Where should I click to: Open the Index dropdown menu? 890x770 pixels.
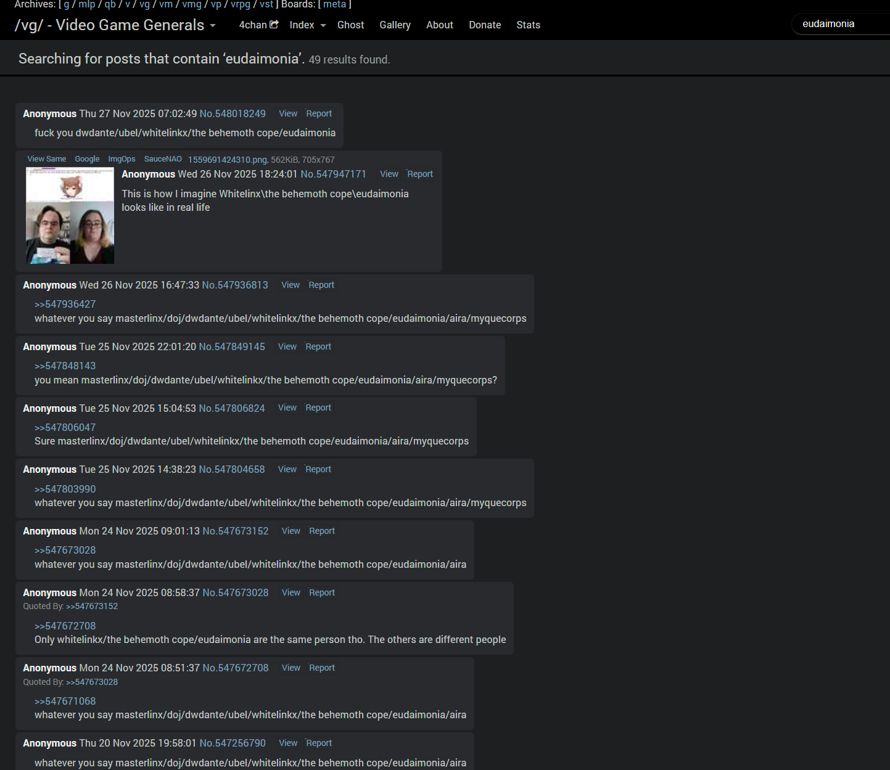coord(307,25)
